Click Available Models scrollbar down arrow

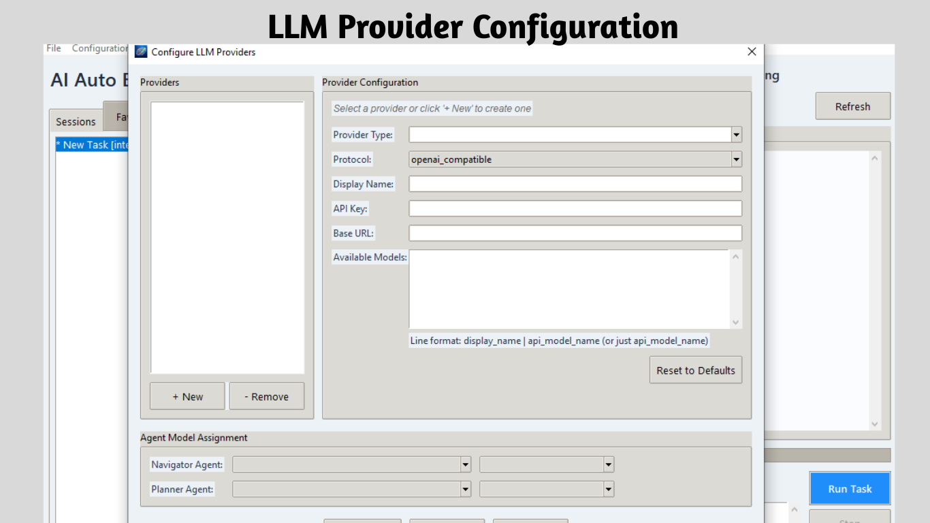(735, 323)
